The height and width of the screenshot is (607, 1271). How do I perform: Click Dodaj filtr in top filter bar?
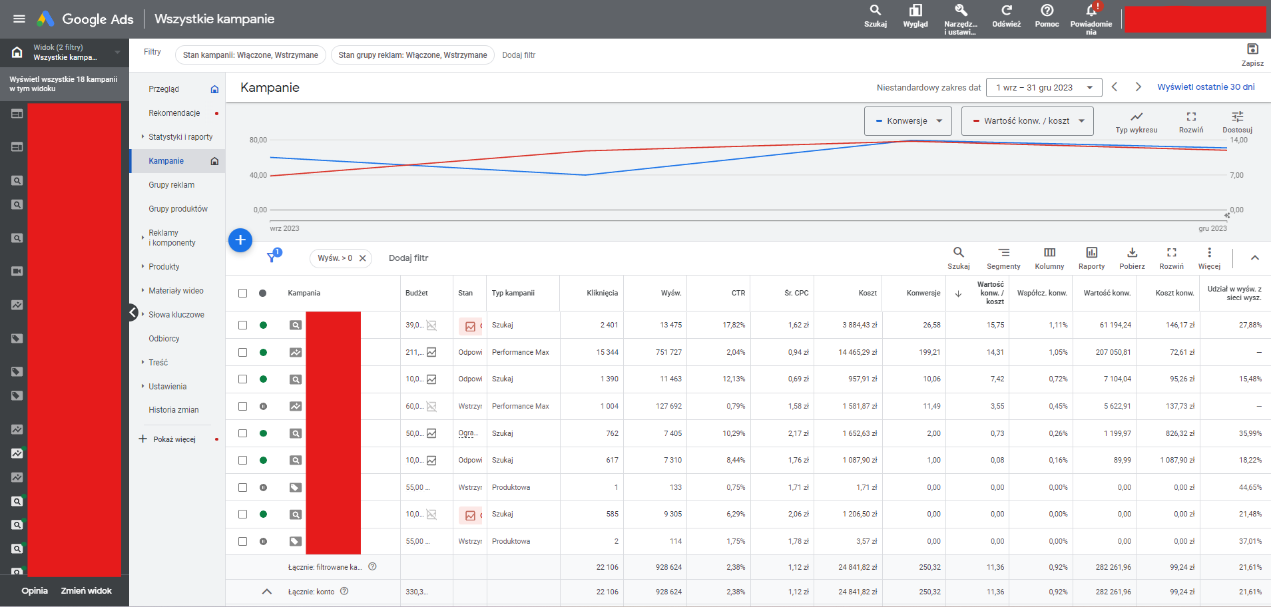pos(519,55)
